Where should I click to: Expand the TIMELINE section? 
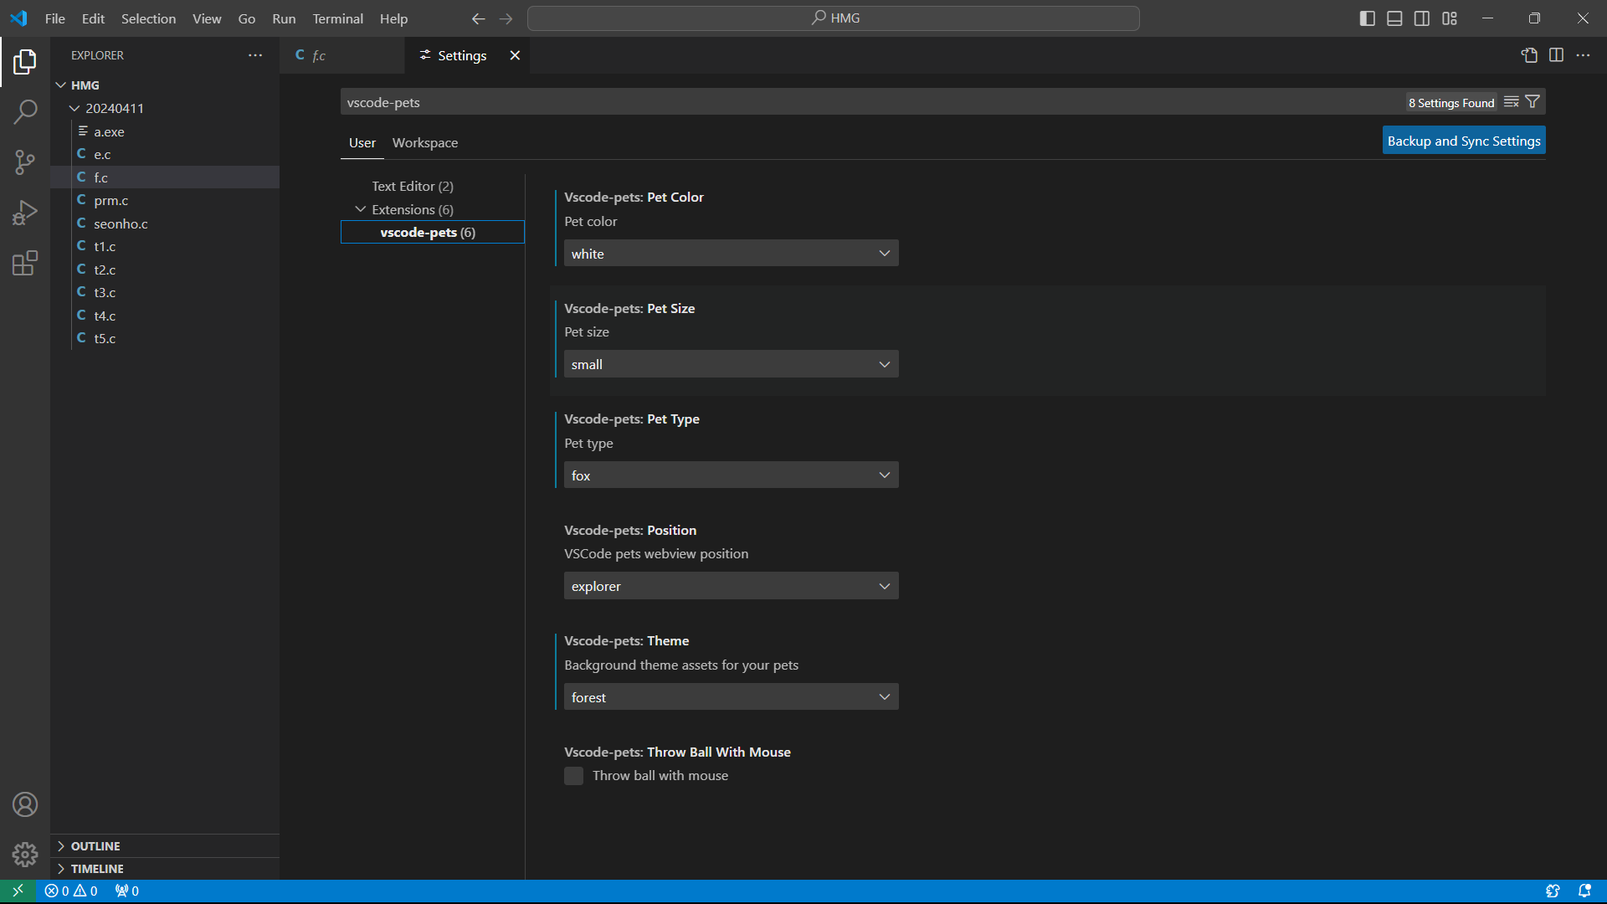pyautogui.click(x=165, y=869)
